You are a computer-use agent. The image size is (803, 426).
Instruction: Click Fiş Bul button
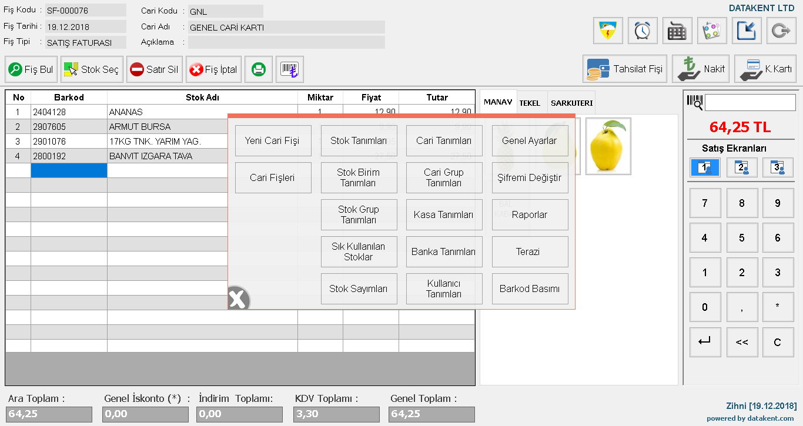click(x=32, y=69)
